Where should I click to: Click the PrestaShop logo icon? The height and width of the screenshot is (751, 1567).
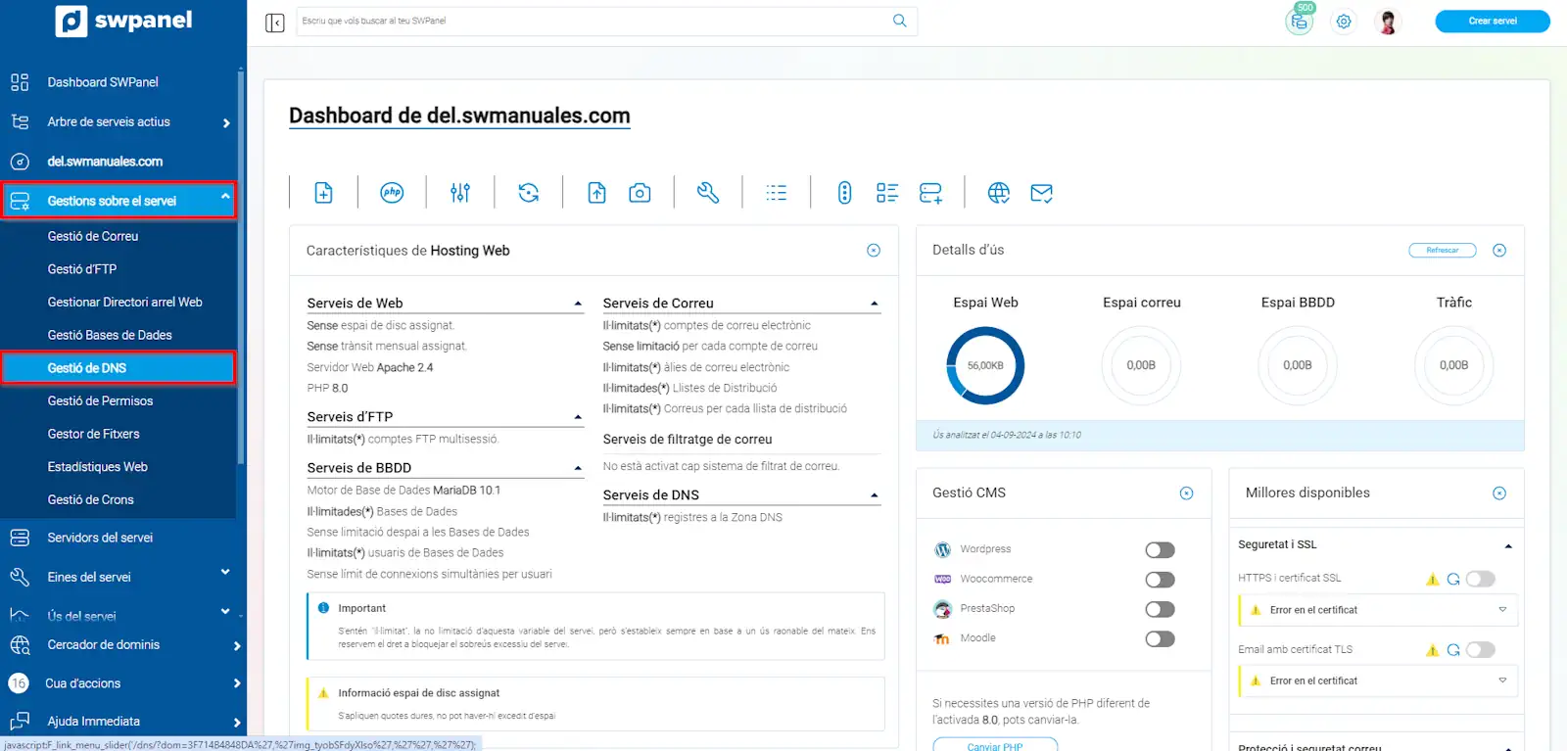[942, 609]
